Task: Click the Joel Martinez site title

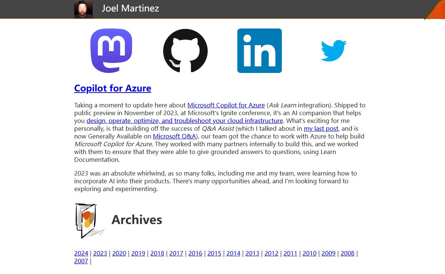Action: (131, 8)
